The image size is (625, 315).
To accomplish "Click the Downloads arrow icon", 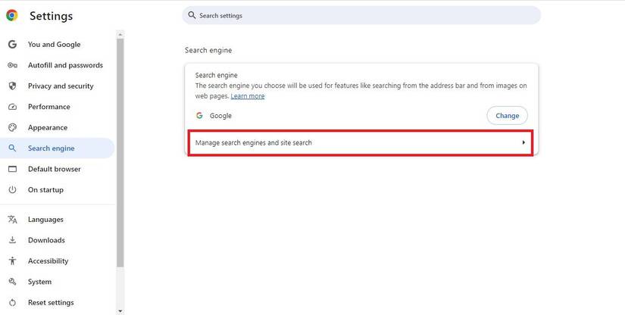I will coord(12,240).
